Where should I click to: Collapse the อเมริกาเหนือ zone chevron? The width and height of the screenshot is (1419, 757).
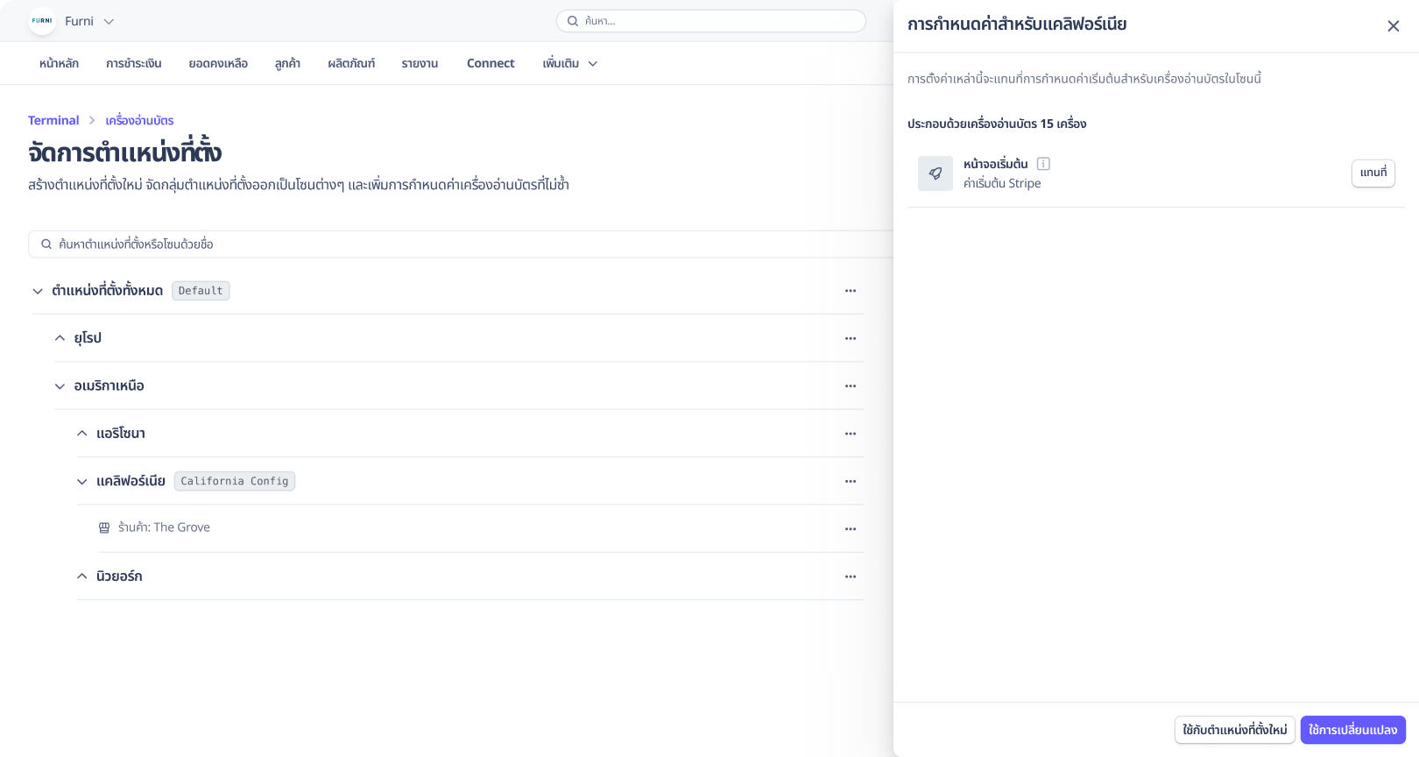pyautogui.click(x=60, y=386)
